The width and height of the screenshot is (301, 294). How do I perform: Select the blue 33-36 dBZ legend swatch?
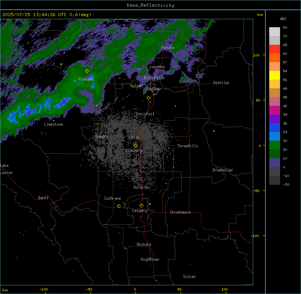(x=274, y=127)
